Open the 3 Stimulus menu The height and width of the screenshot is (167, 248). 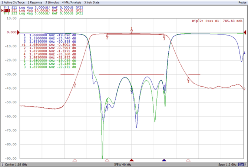(52, 2)
